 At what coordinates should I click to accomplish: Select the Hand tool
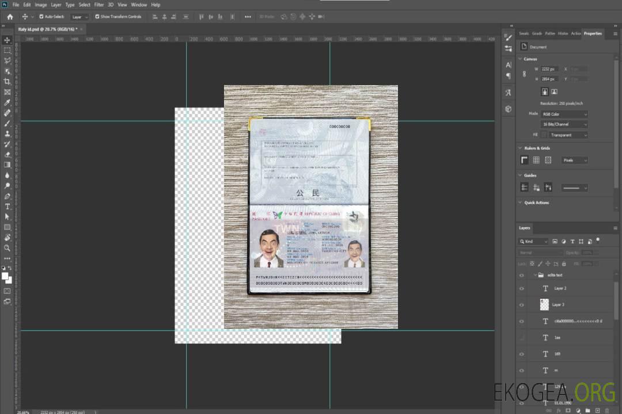point(7,237)
